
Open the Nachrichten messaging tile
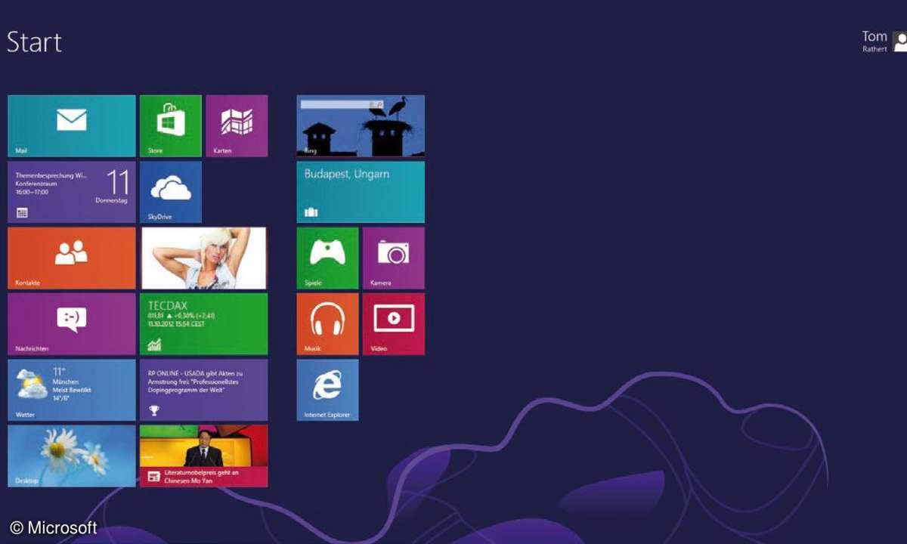coord(72,324)
